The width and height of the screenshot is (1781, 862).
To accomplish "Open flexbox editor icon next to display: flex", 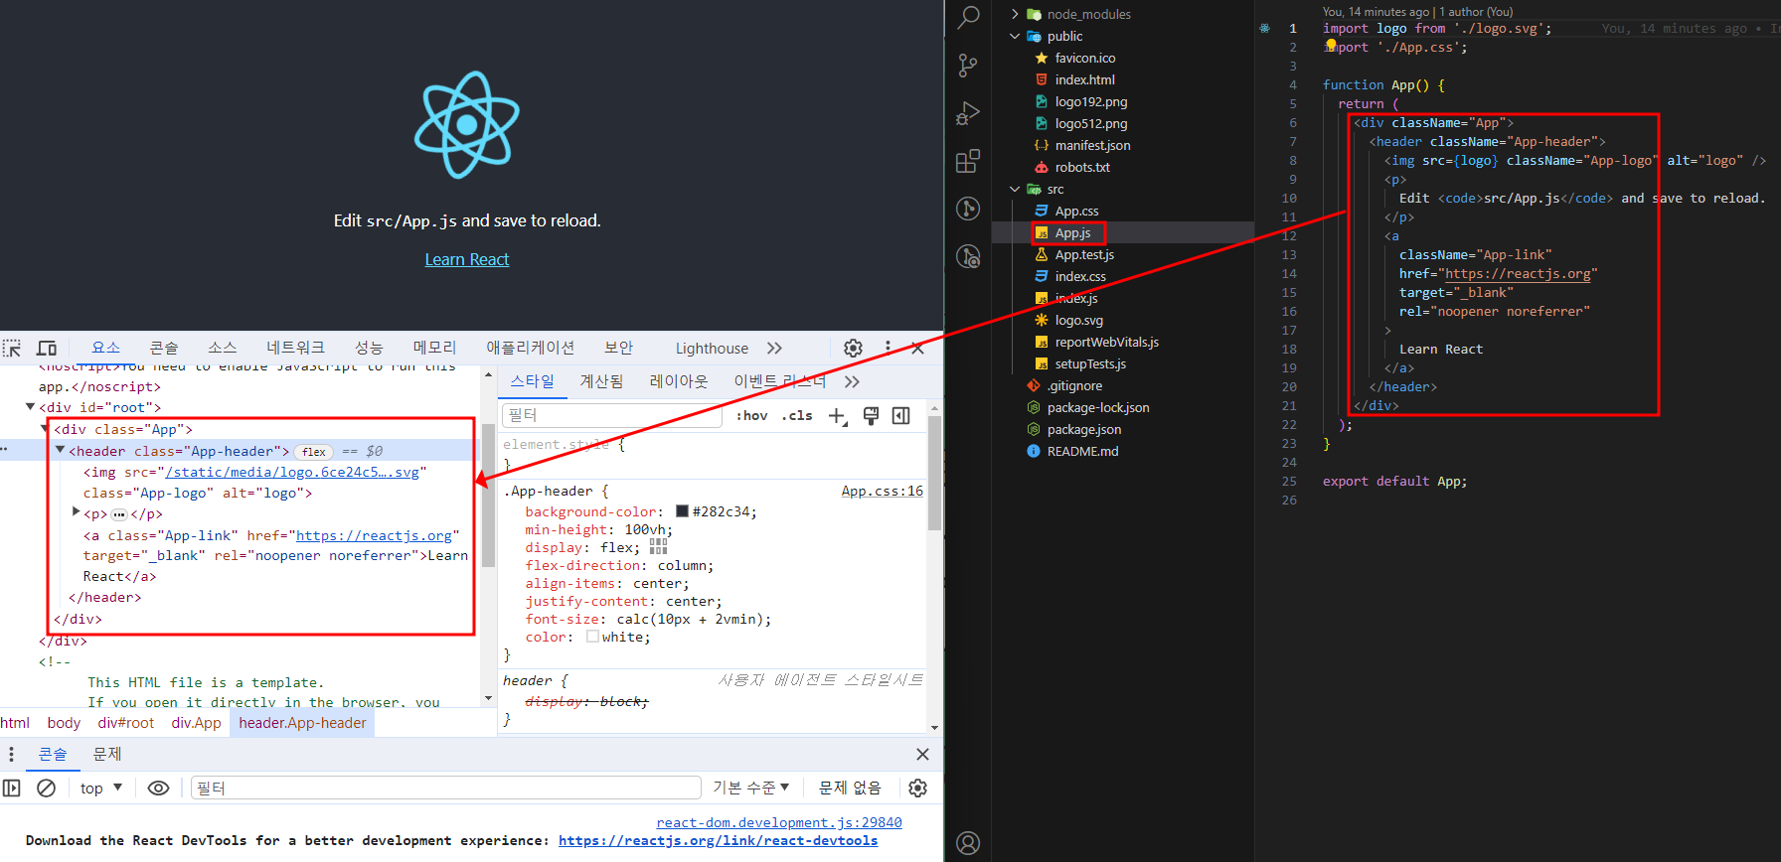I will pos(658,547).
